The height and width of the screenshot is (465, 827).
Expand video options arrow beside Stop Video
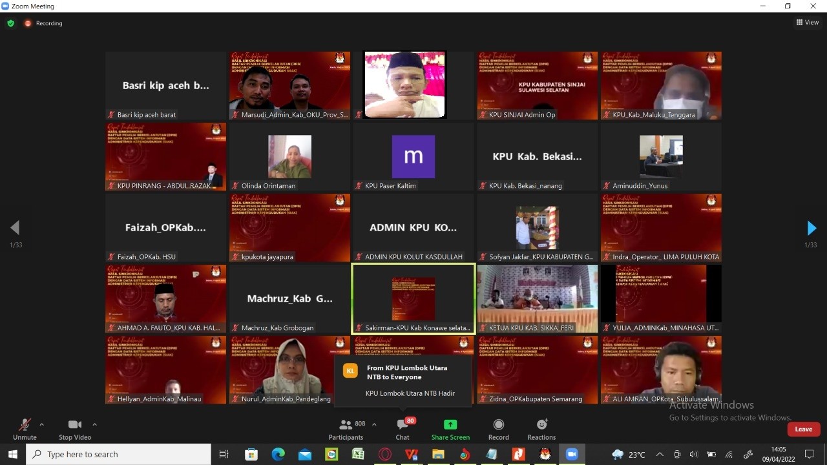click(x=94, y=424)
